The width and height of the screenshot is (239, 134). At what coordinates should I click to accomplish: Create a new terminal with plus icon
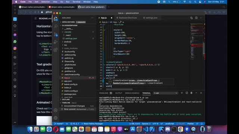point(182,93)
